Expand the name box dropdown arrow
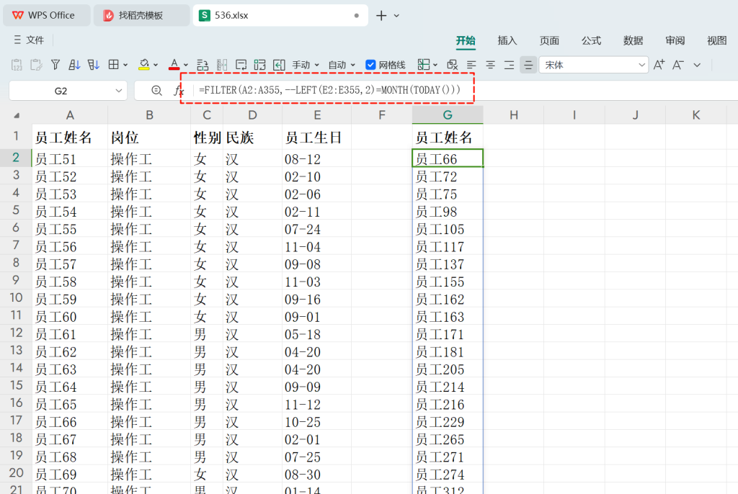Screen dimensions: 738x494 point(119,91)
